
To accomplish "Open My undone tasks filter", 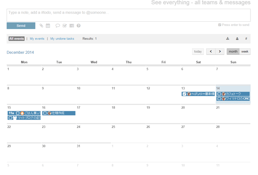I will point(62,39).
